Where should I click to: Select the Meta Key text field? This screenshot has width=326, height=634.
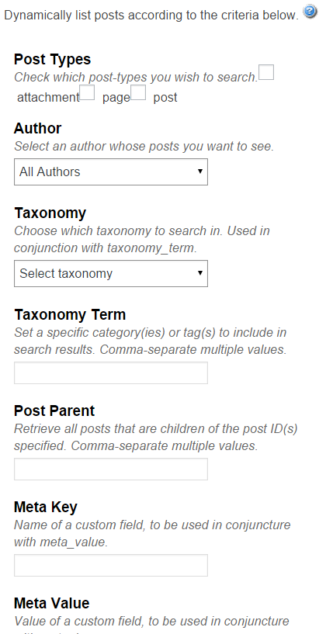click(111, 565)
